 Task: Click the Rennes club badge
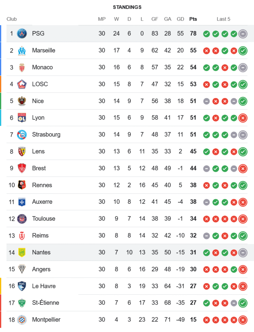point(22,185)
